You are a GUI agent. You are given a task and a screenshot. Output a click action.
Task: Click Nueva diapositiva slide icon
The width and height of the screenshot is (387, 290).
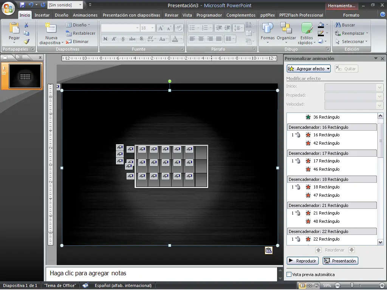(x=51, y=28)
